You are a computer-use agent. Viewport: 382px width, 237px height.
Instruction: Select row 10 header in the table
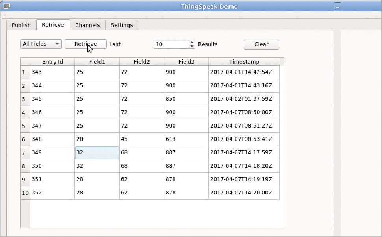pos(25,193)
